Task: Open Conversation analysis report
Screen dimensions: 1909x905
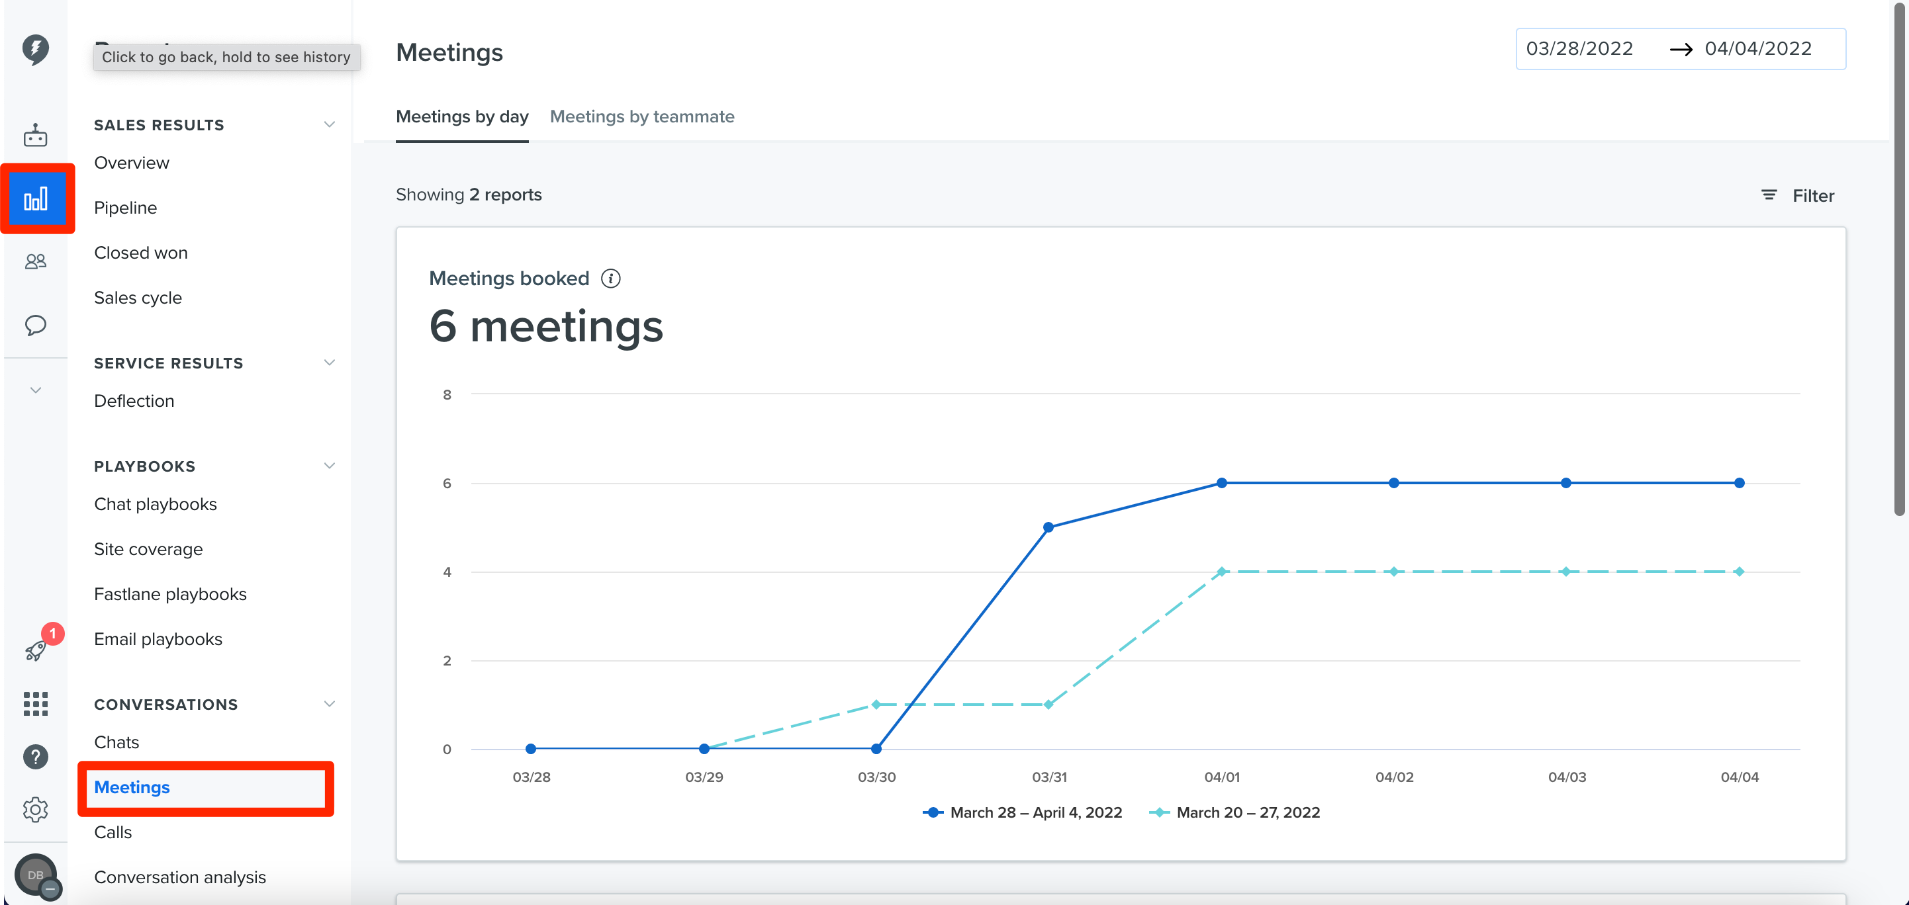Action: point(180,877)
